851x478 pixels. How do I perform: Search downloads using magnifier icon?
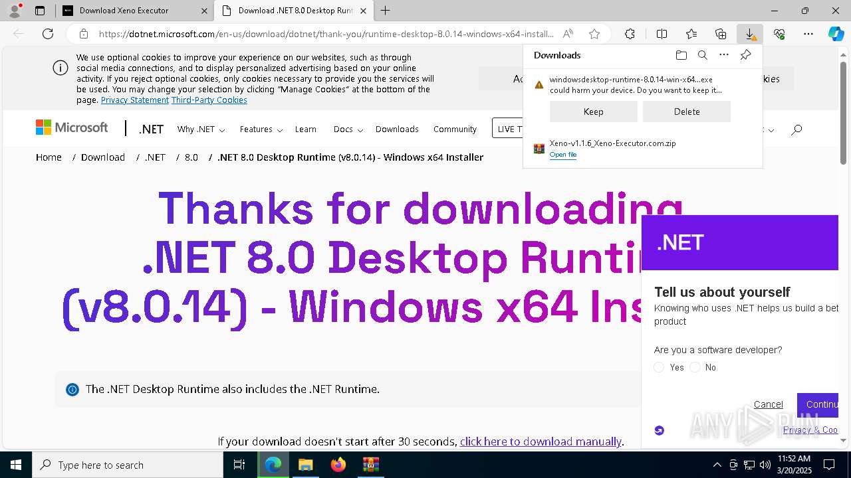tap(703, 55)
